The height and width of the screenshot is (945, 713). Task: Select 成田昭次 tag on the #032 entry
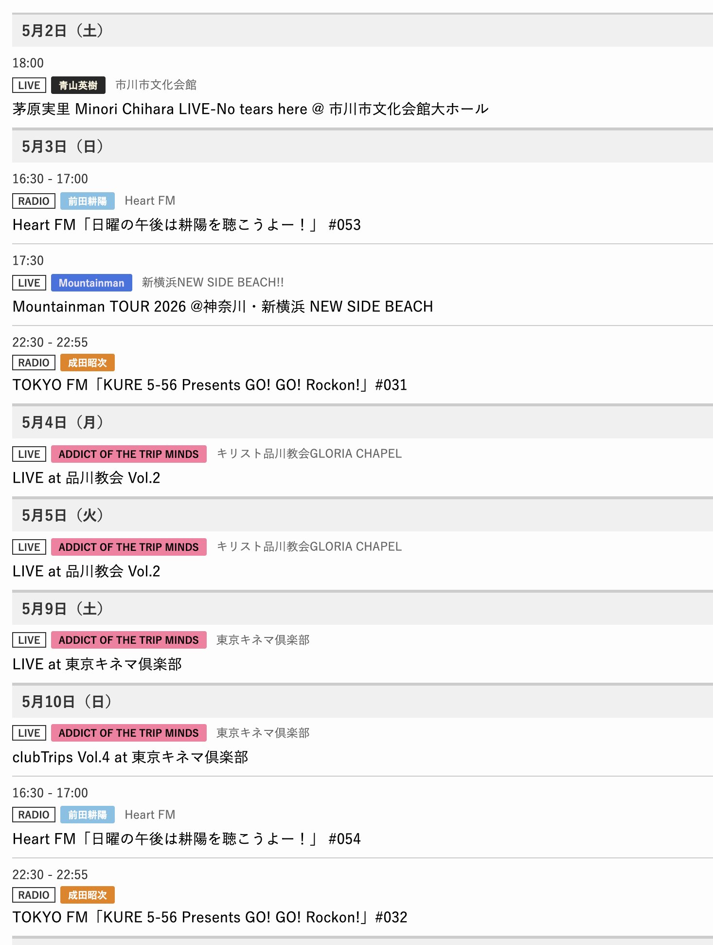pos(87,895)
